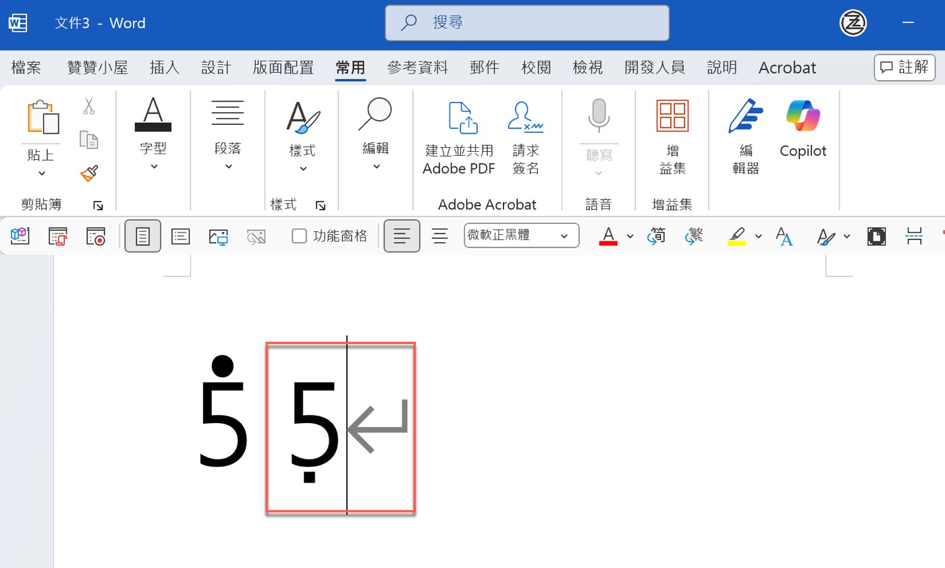Click the record macro icon with red dot
The image size is (945, 568).
tap(96, 236)
